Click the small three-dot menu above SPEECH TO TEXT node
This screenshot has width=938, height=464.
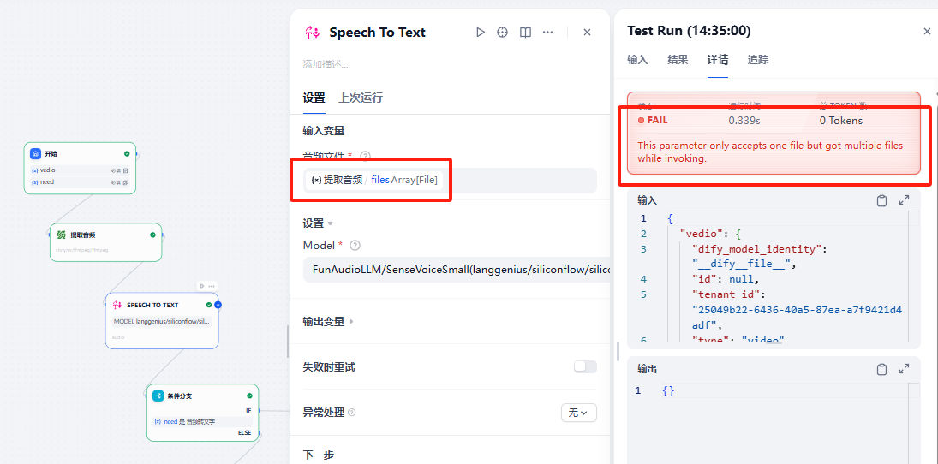point(212,286)
